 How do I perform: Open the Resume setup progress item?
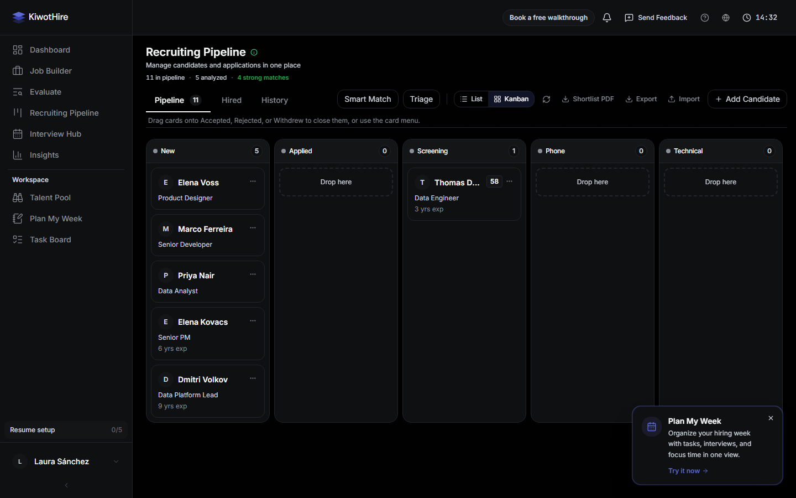[66, 430]
